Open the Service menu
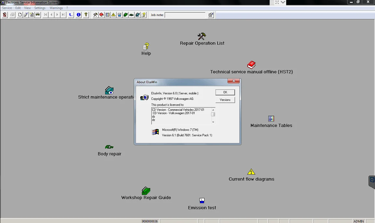 [x=7, y=8]
